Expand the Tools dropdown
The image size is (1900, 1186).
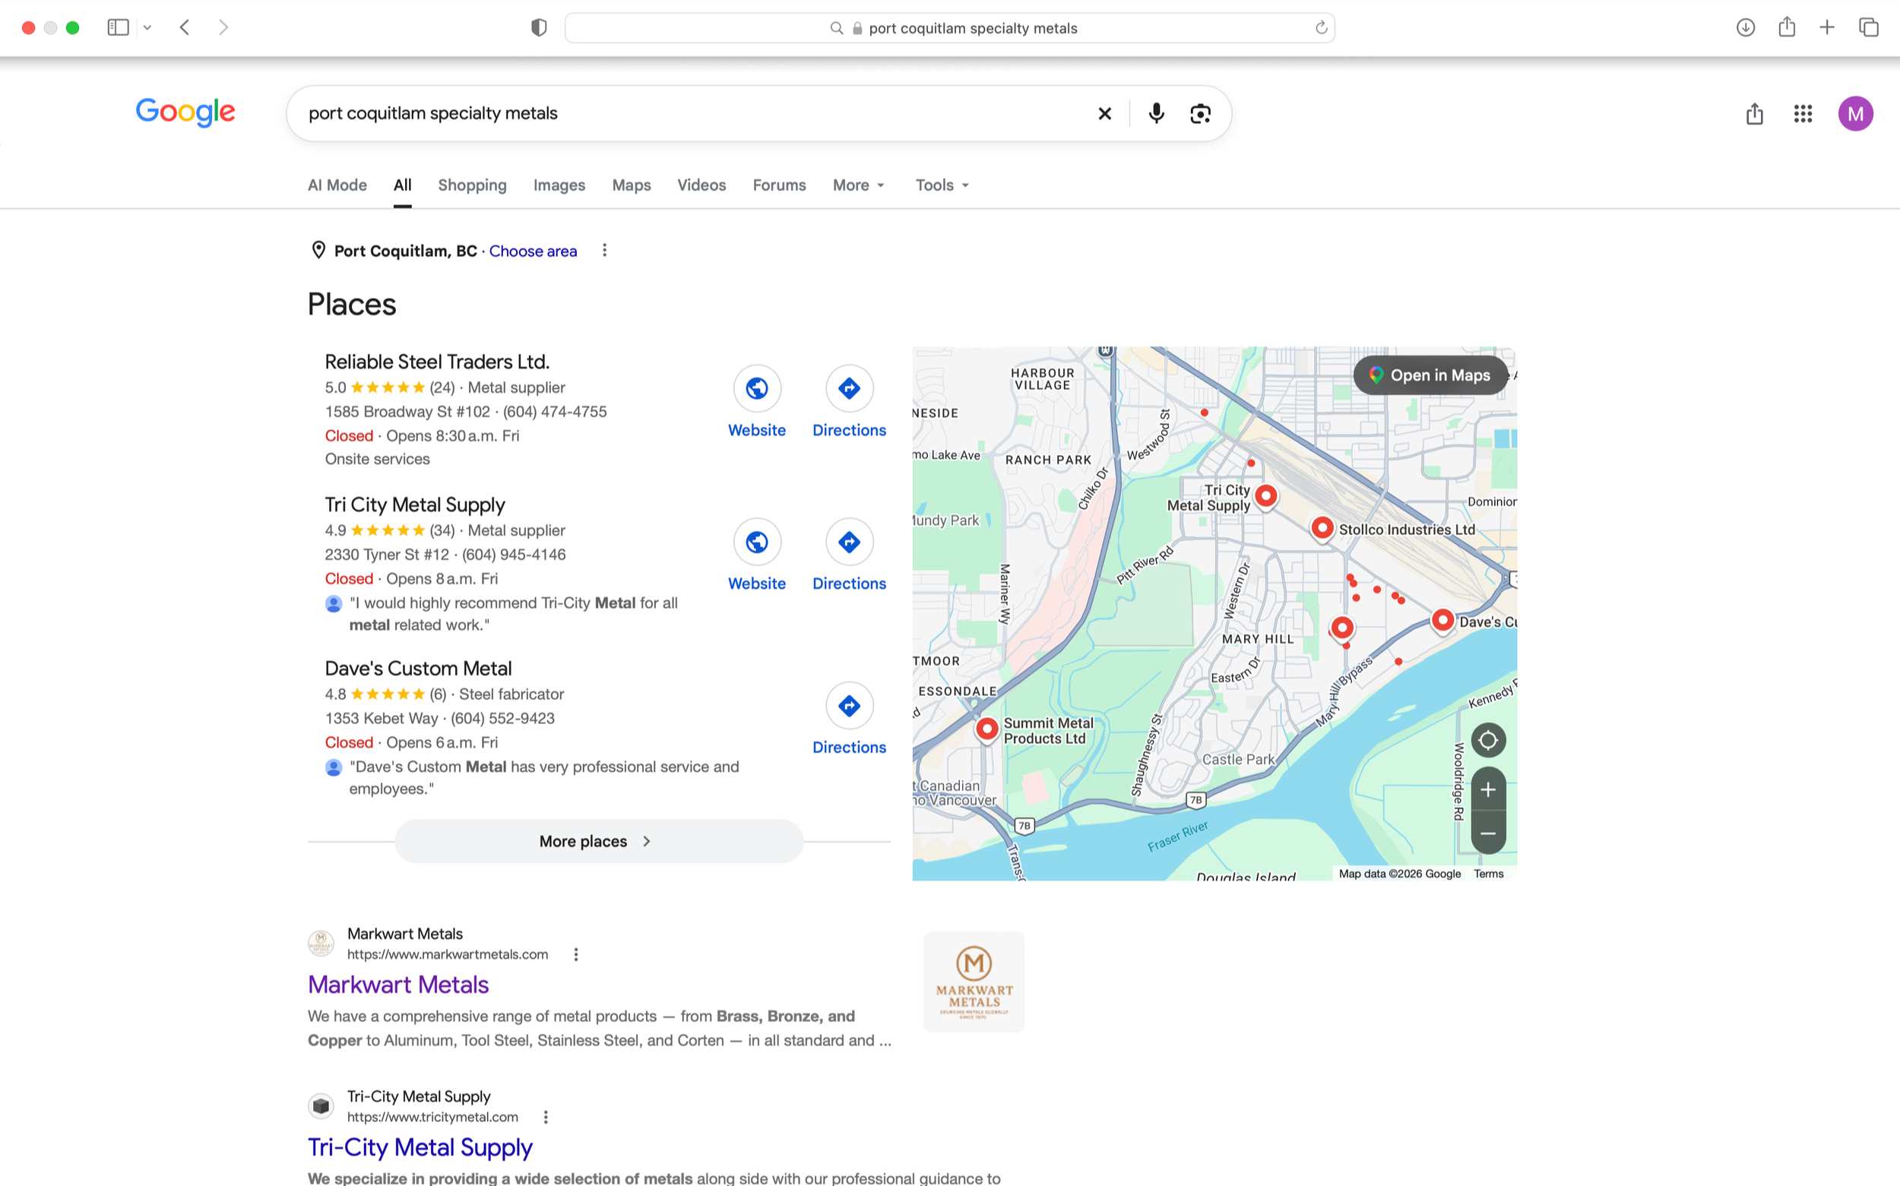pos(942,185)
